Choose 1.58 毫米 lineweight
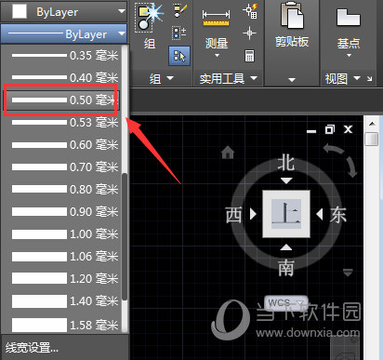383x360 pixels. coord(65,325)
